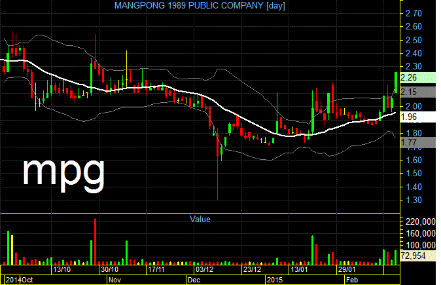
Task: Click the 1.30 price axis label
Action: pyautogui.click(x=413, y=200)
